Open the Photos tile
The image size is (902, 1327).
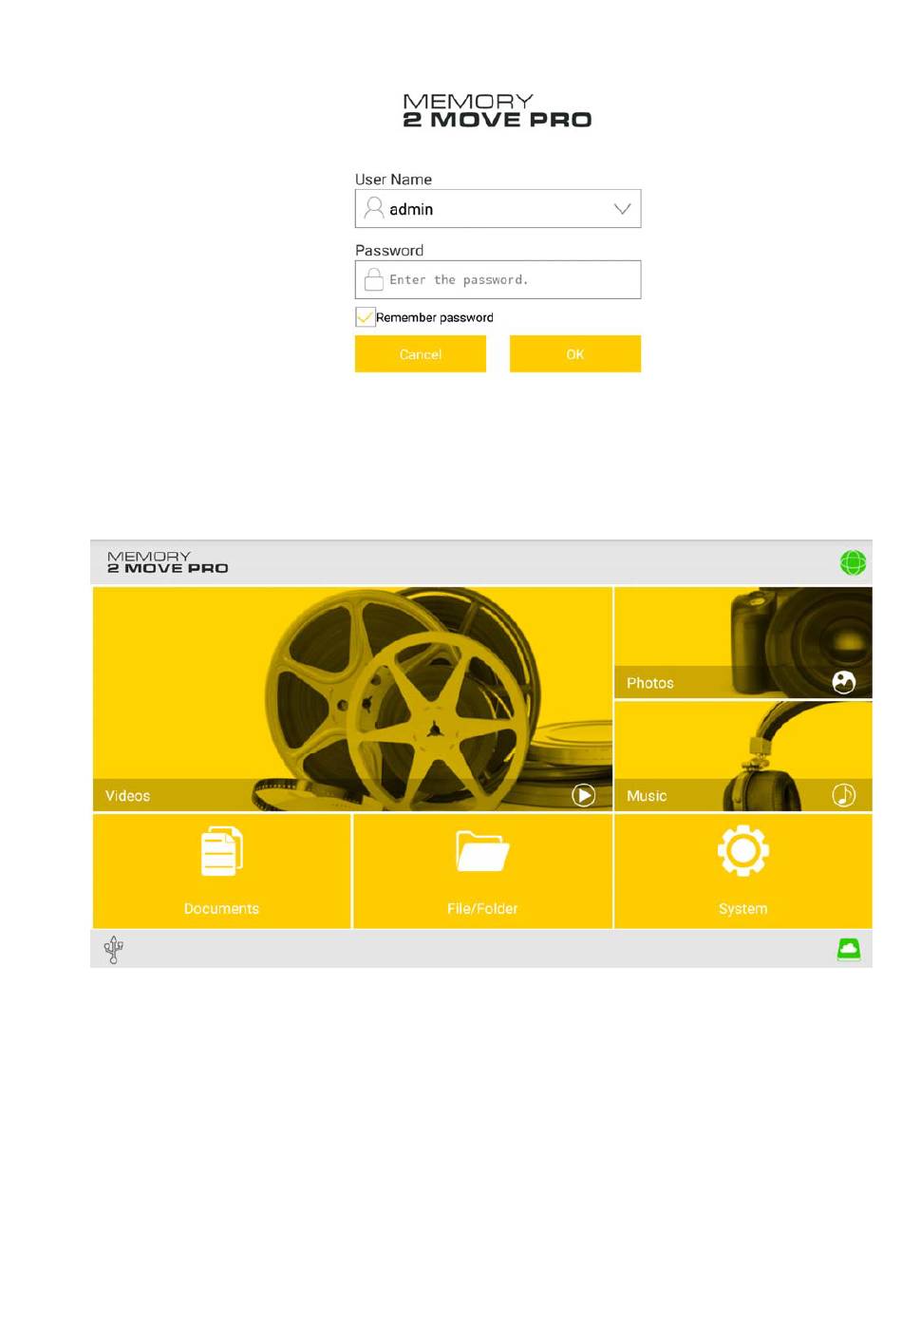pos(742,642)
